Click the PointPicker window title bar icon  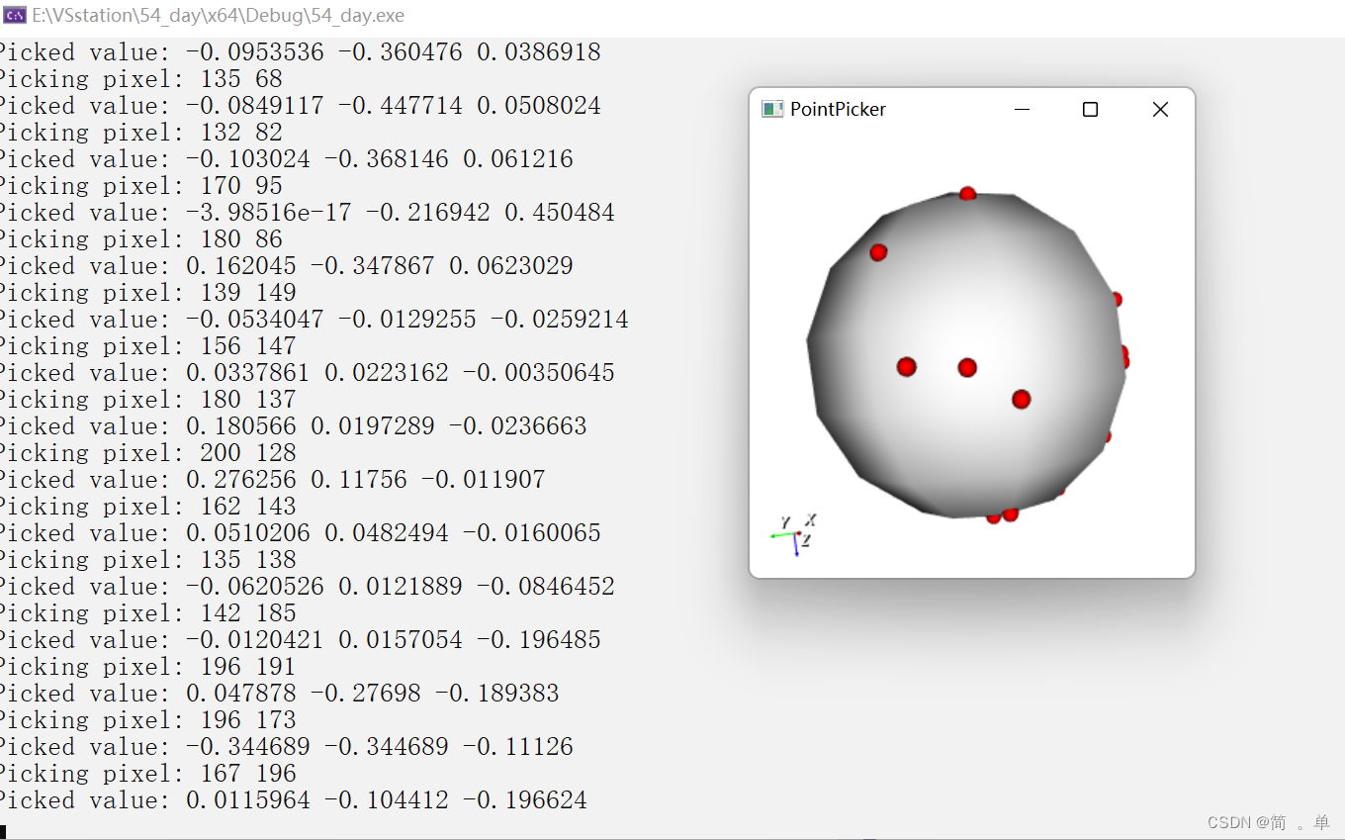[771, 109]
